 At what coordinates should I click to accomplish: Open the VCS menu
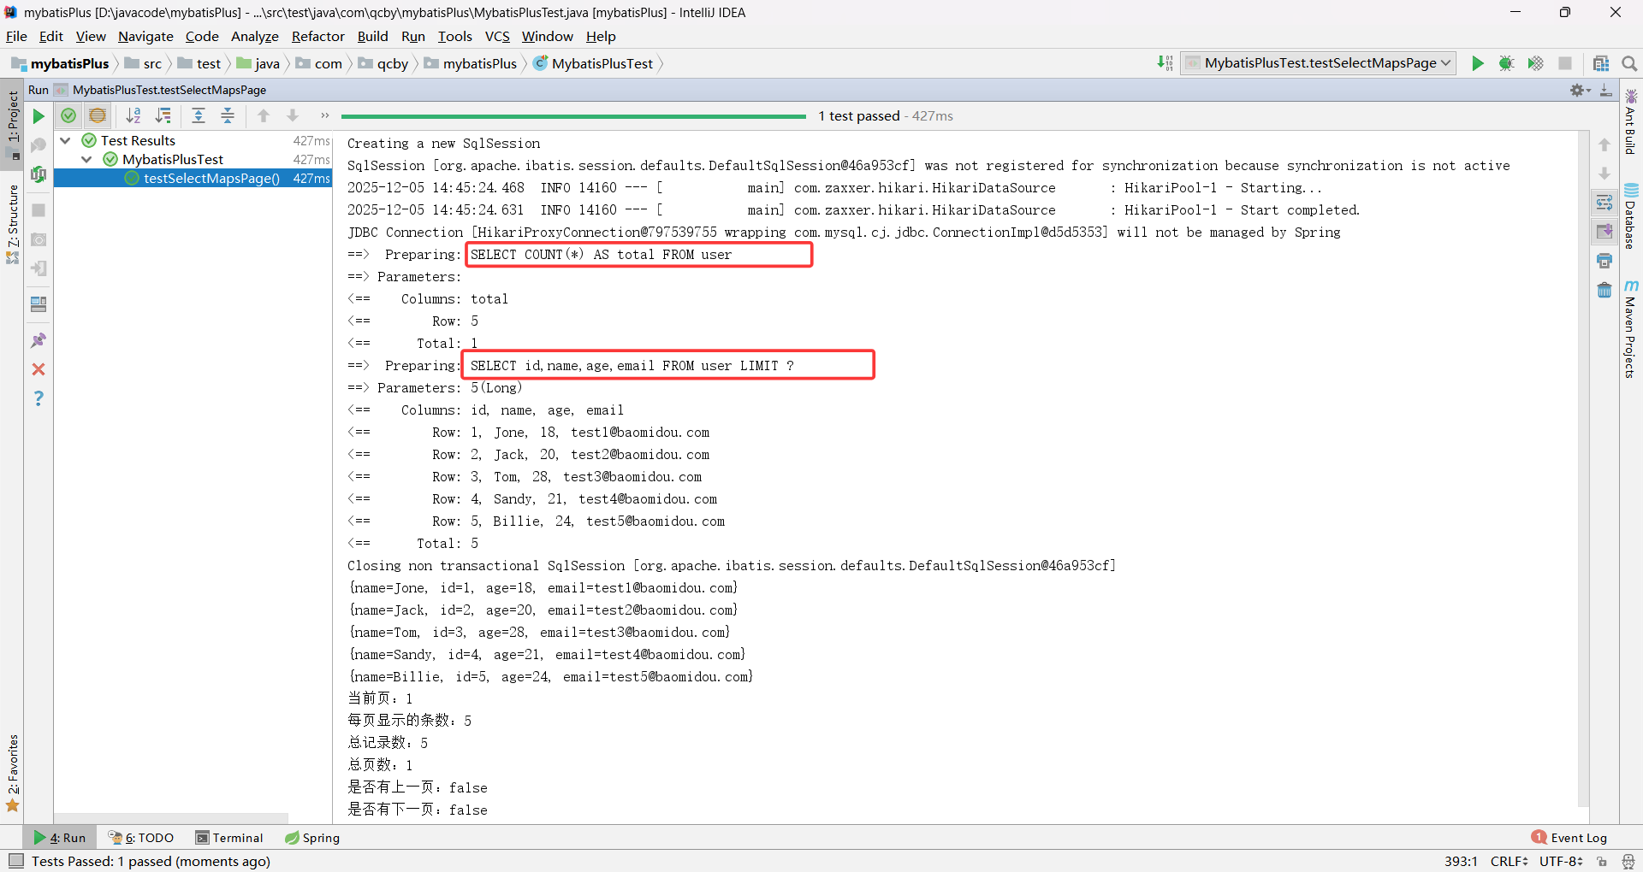point(497,36)
